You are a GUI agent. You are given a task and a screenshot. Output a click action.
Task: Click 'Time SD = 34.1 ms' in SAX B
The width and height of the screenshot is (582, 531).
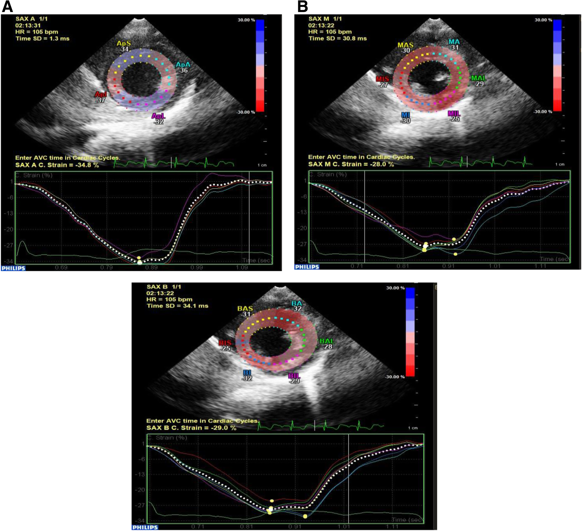[x=177, y=306]
